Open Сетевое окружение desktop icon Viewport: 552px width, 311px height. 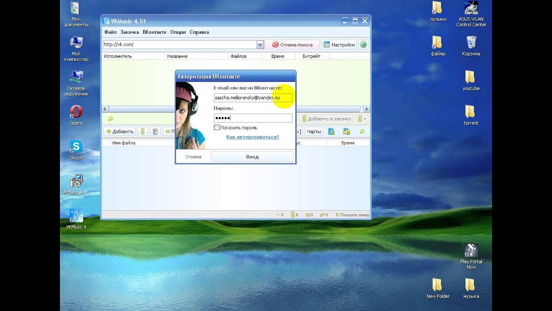pyautogui.click(x=76, y=83)
